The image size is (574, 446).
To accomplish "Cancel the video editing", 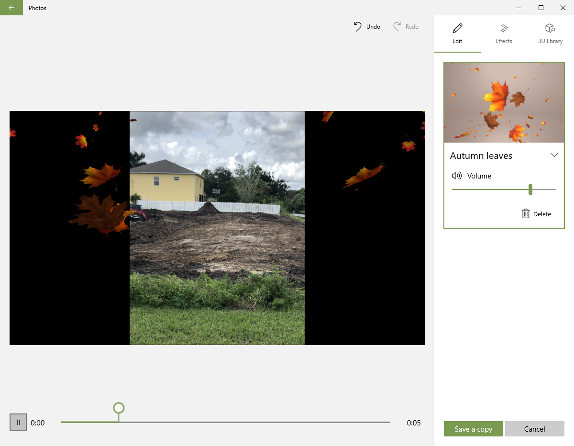I will (534, 429).
